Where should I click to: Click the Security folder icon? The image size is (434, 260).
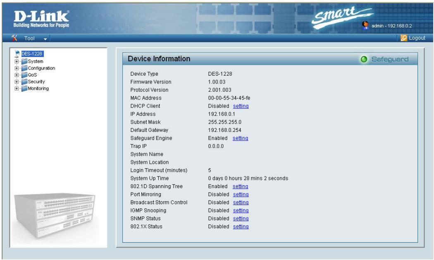click(x=24, y=82)
